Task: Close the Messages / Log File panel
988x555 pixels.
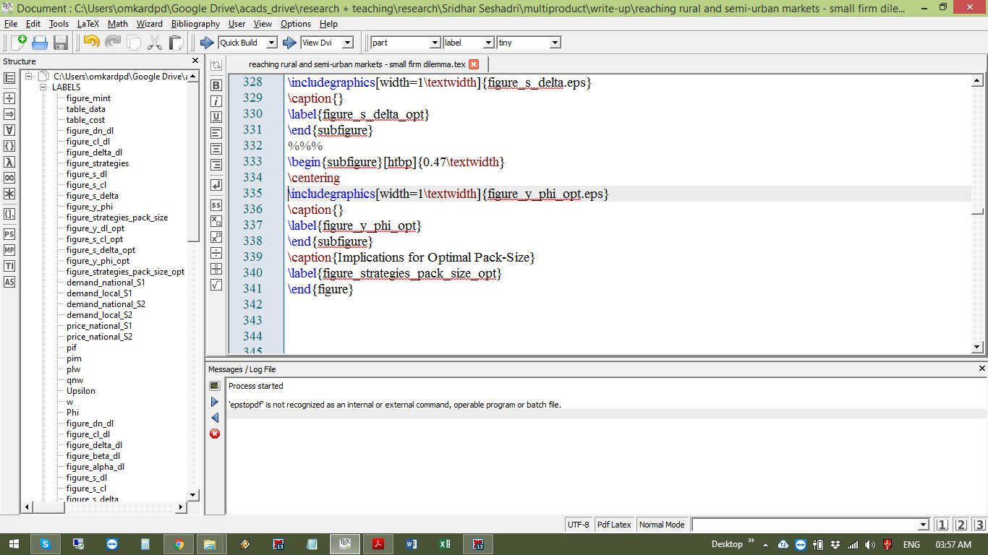Action: click(981, 369)
